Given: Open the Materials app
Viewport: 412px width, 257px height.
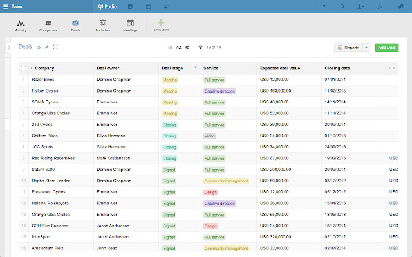Looking at the screenshot, I should (103, 26).
